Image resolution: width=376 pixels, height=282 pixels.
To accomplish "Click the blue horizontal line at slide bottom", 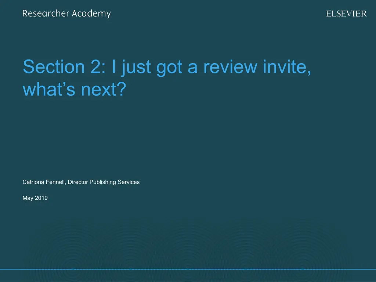I will coord(188,269).
